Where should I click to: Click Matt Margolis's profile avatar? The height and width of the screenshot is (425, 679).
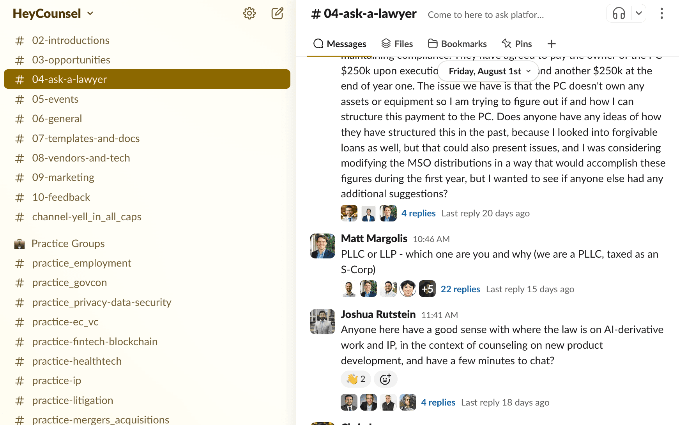[x=322, y=246]
